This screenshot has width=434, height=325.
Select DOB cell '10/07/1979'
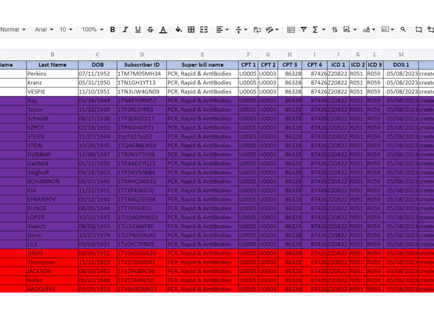pyautogui.click(x=98, y=235)
